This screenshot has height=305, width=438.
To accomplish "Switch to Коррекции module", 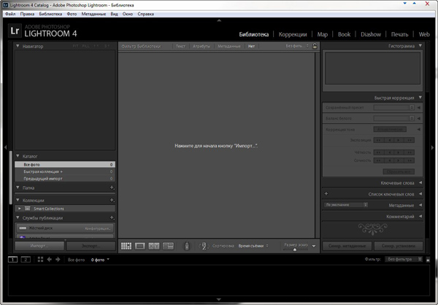I will pyautogui.click(x=293, y=34).
